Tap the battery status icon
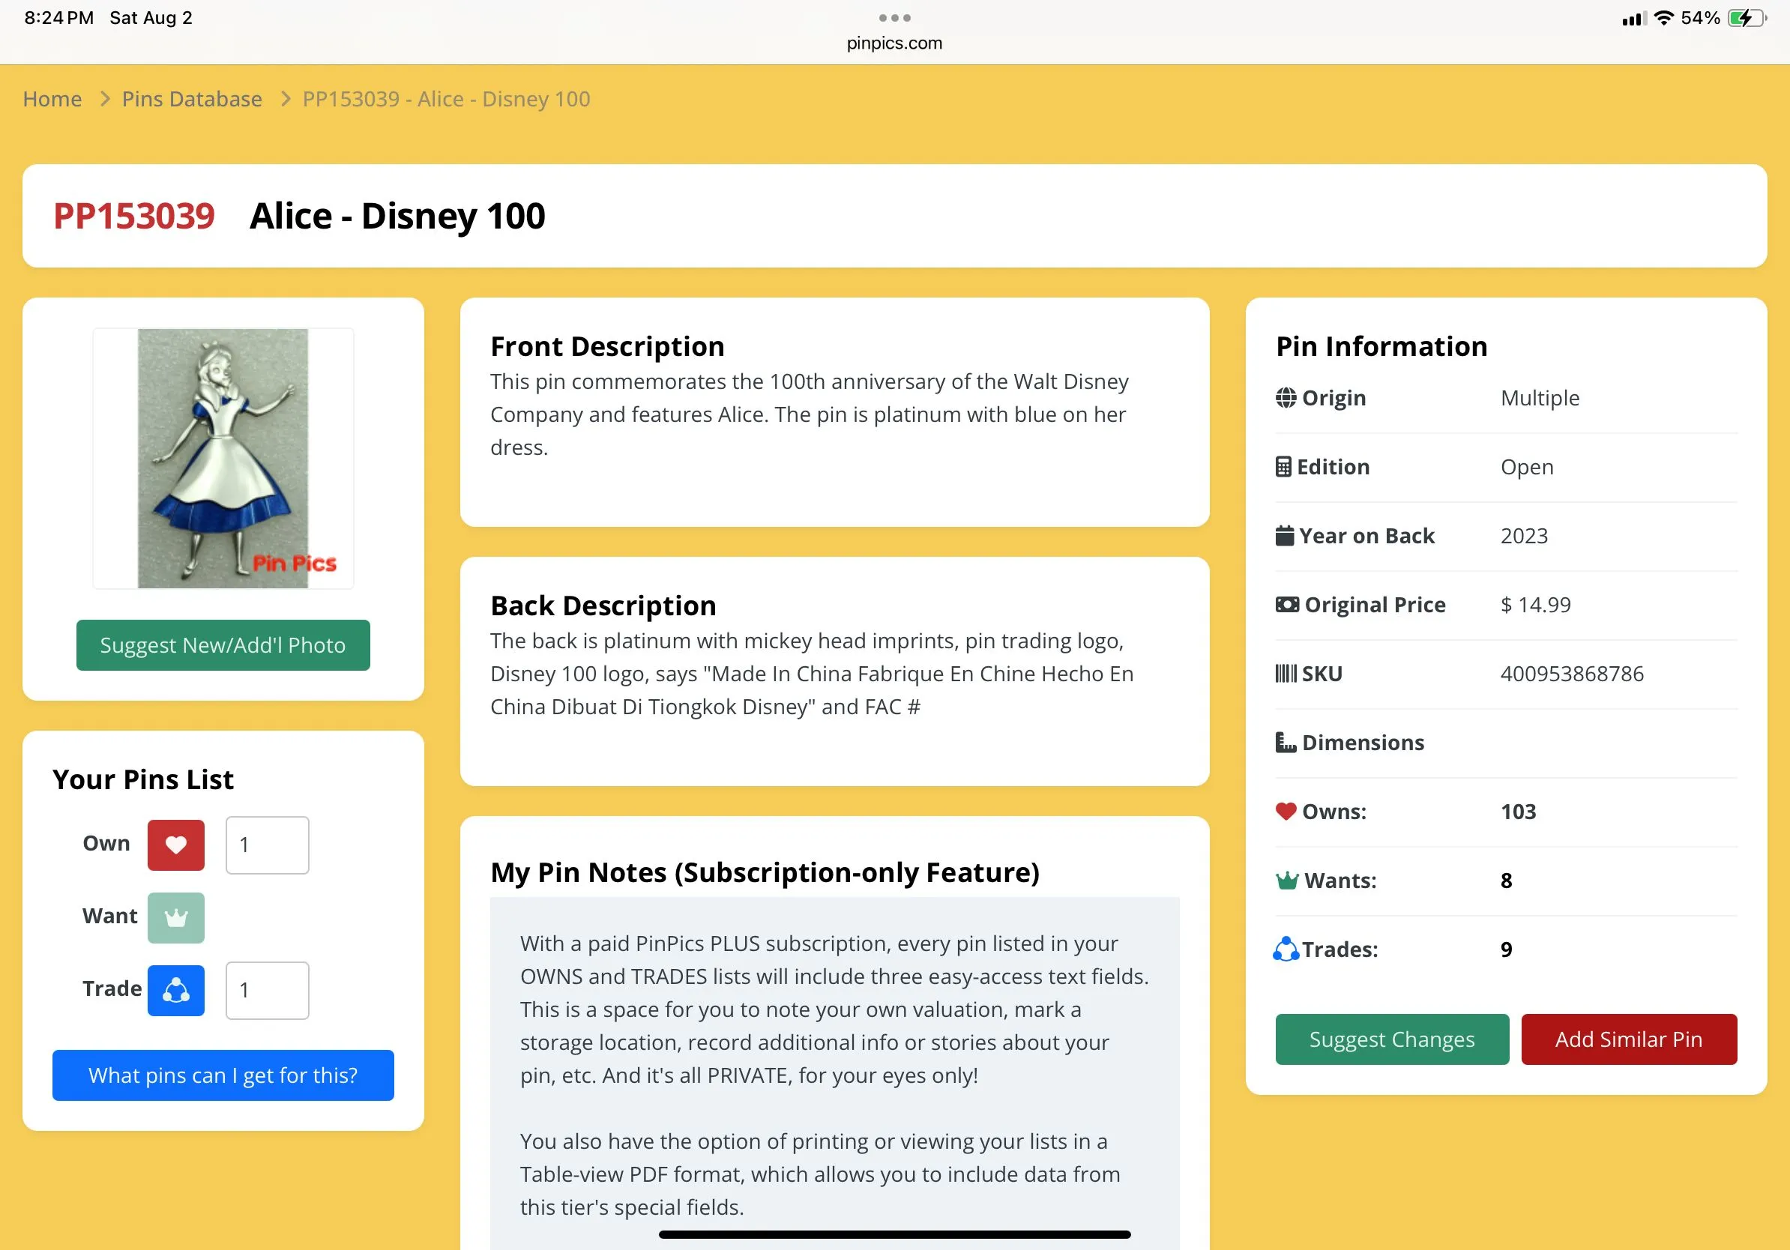 pos(1747,18)
